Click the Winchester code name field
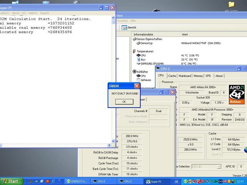This screenshot has width=247, height=185. coord(192,92)
